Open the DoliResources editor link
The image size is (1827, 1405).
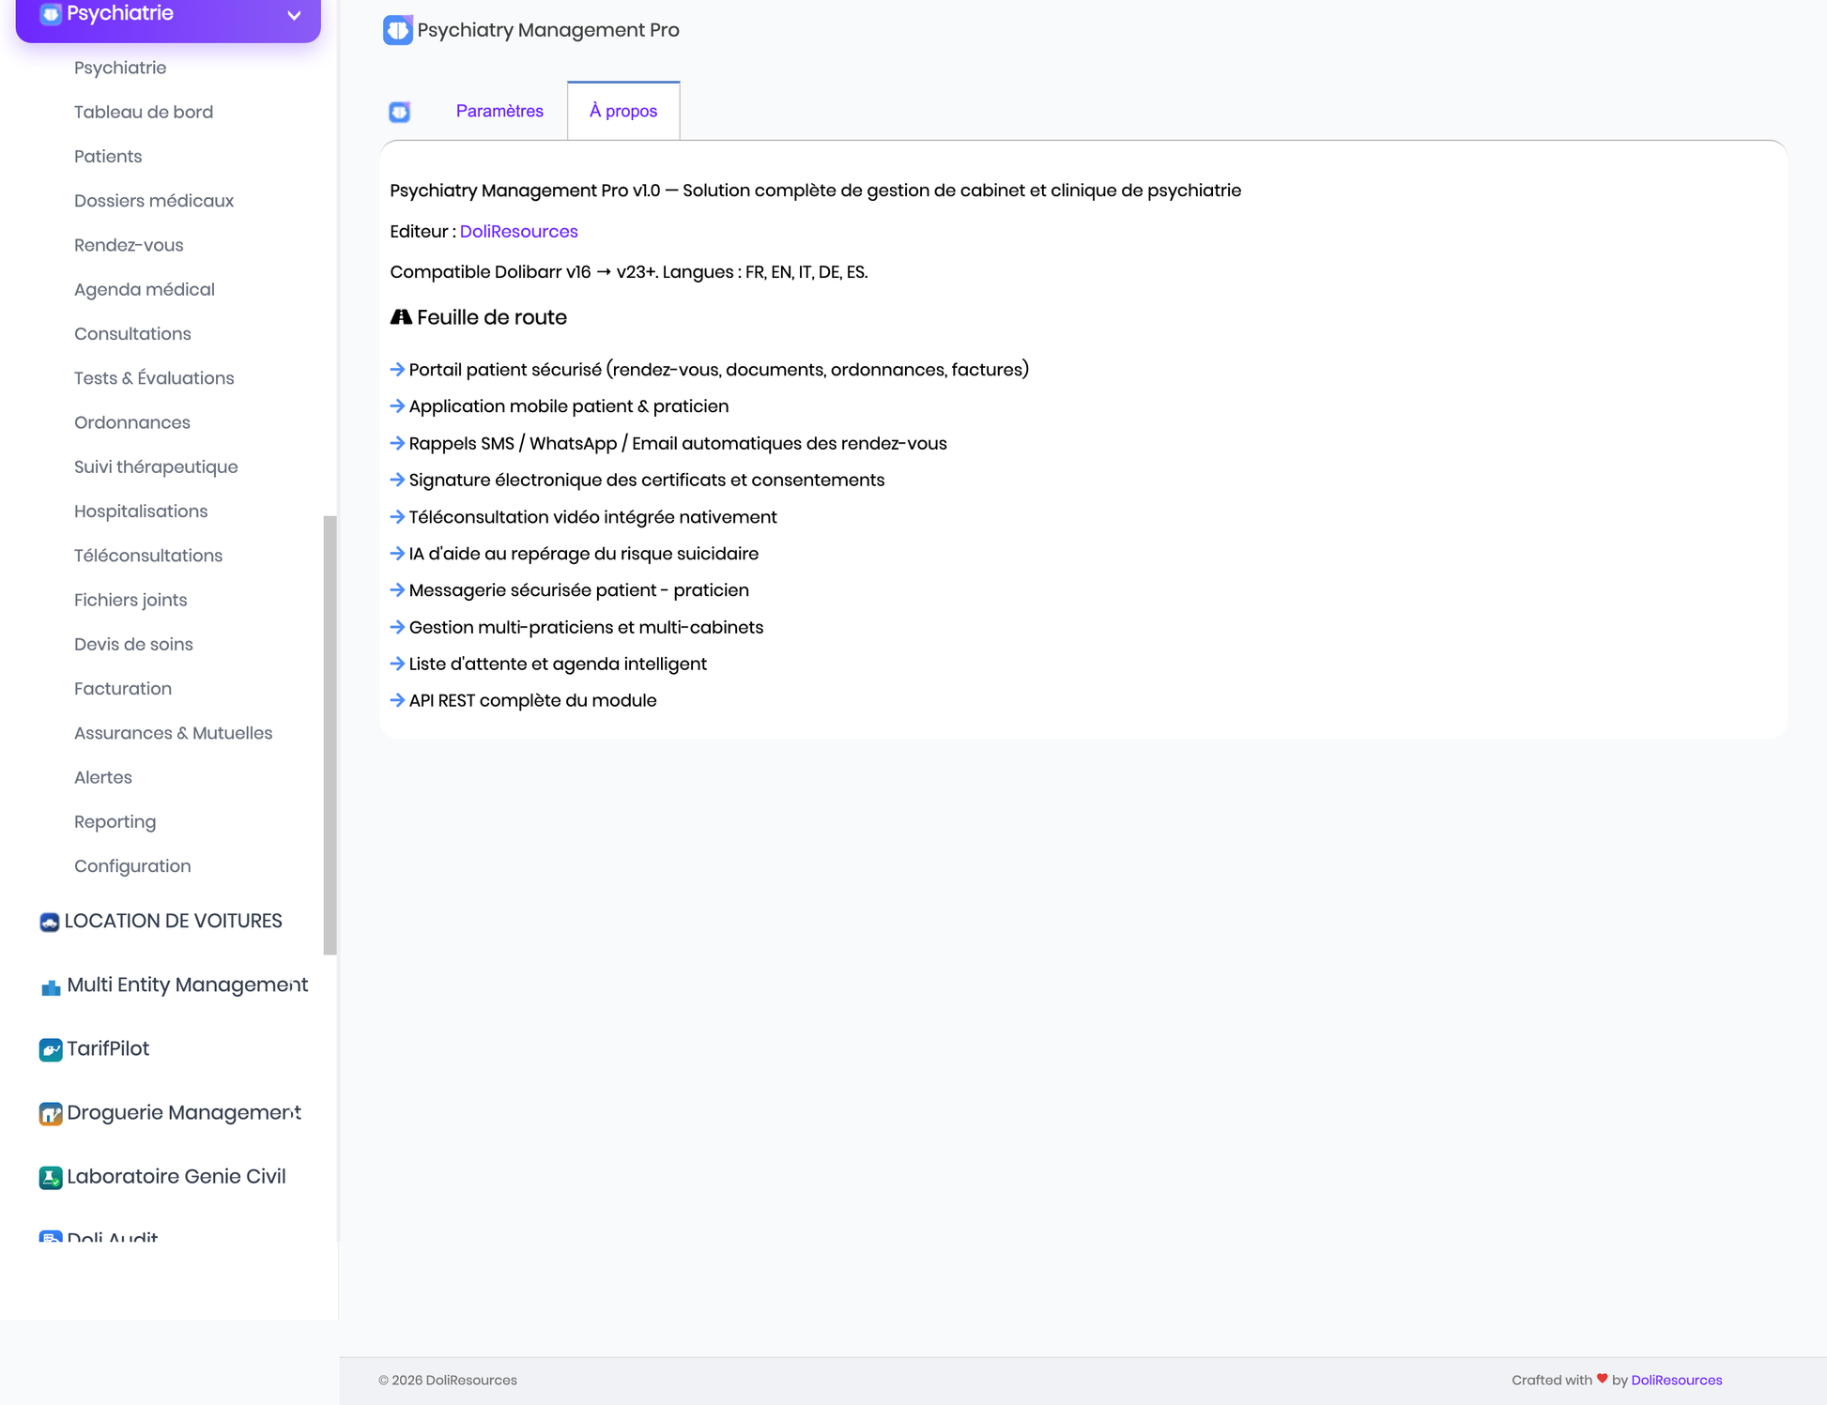coord(518,231)
